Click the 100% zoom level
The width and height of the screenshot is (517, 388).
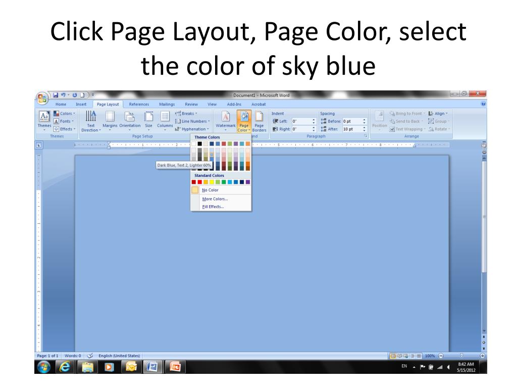click(430, 356)
